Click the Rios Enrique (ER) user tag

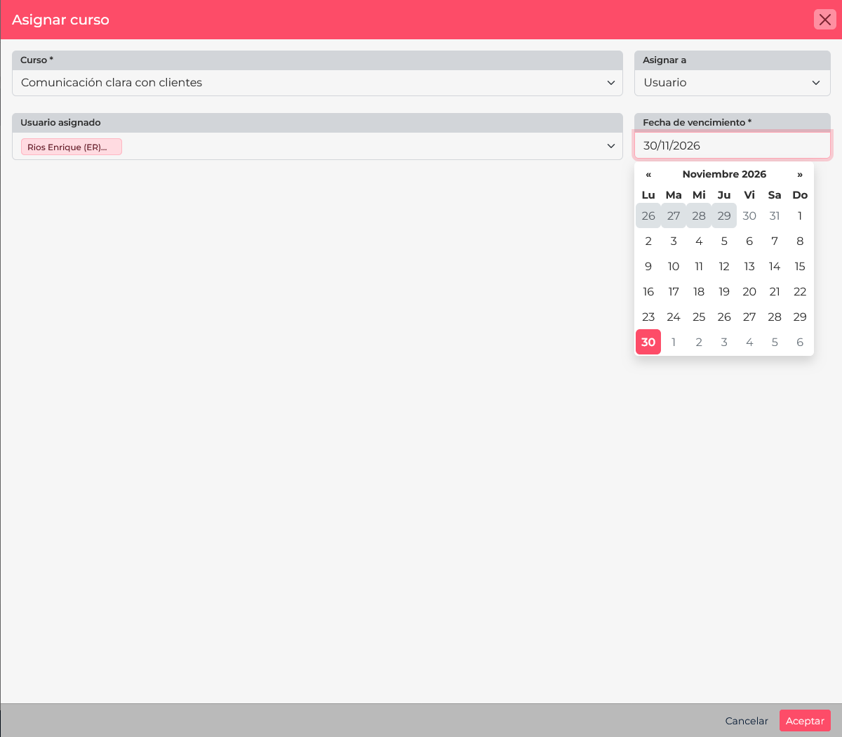coord(72,147)
